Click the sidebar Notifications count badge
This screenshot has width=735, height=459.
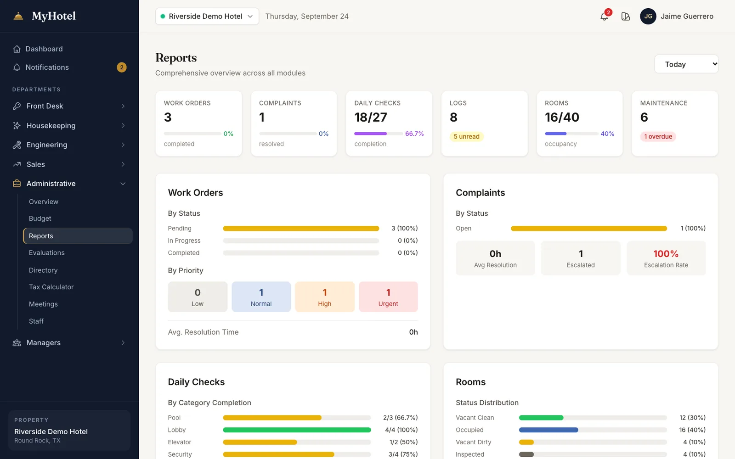click(122, 67)
